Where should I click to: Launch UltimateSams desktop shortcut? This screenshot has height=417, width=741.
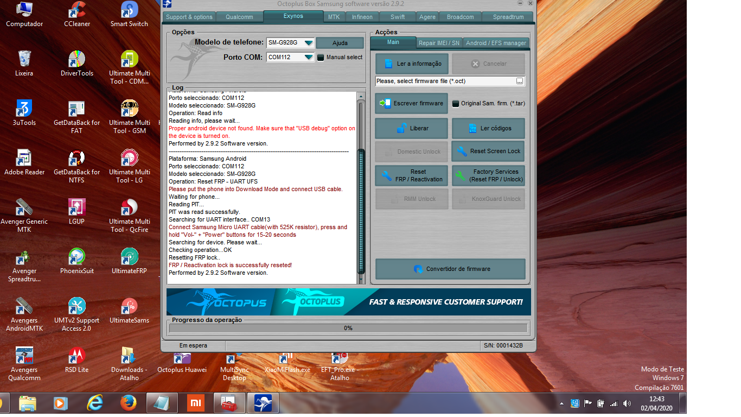click(x=129, y=311)
